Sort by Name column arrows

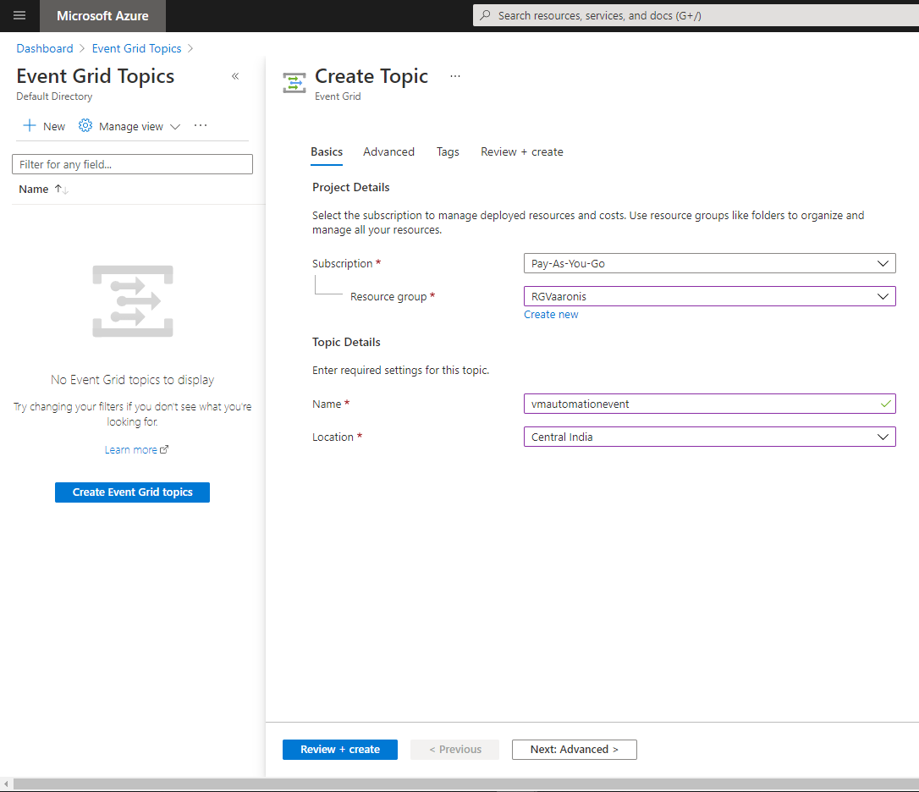point(62,189)
